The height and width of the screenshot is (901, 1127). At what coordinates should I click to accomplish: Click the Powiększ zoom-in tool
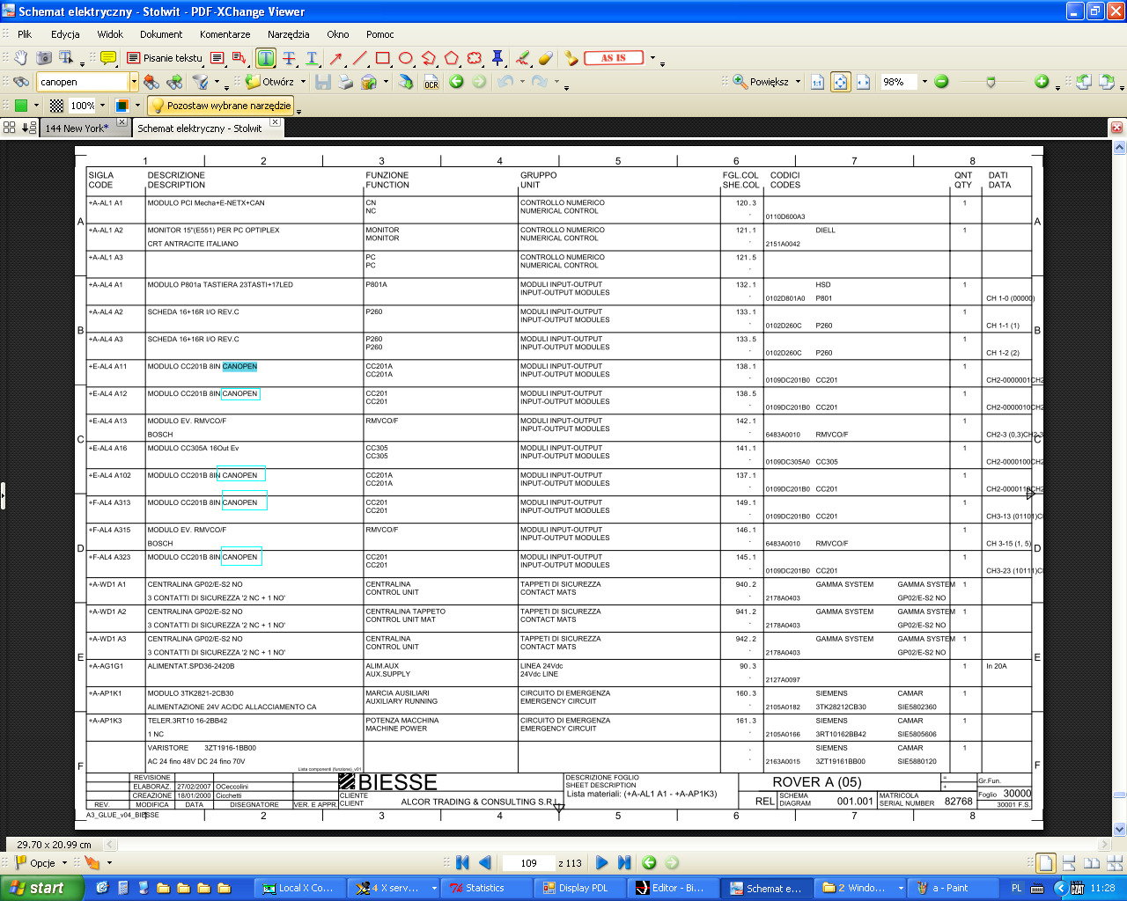[762, 82]
